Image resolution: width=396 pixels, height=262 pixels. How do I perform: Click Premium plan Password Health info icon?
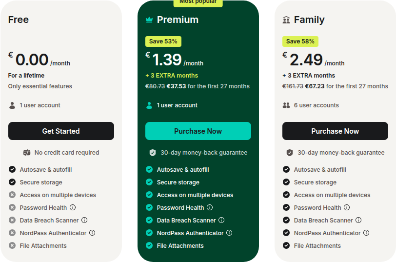[210, 207]
